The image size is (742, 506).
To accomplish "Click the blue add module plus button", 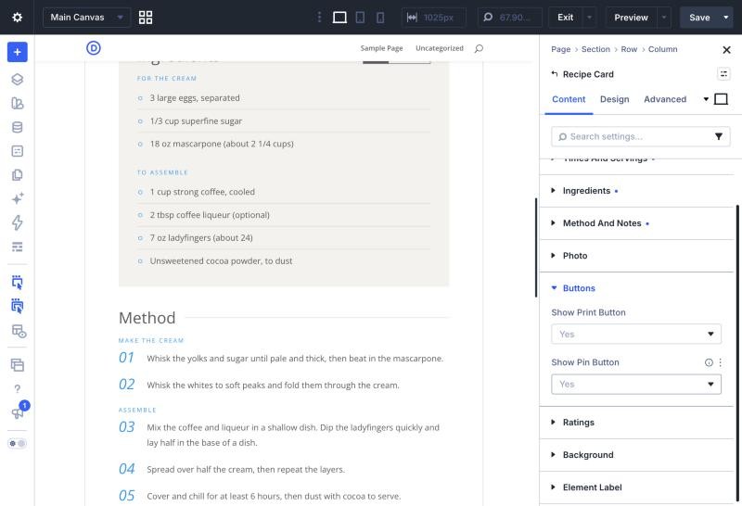I will [18, 52].
